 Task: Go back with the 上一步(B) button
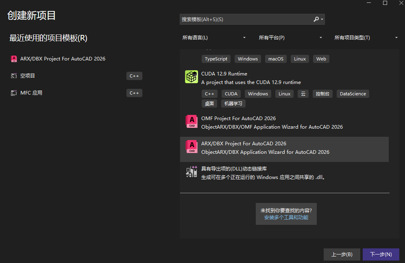342,254
